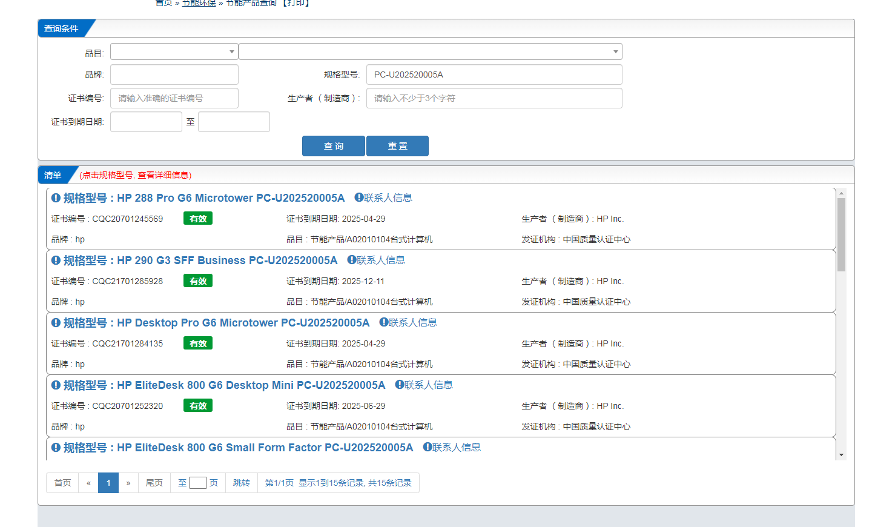Click the 节能环保 breadcrumb link
This screenshot has width=875, height=527.
click(199, 3)
